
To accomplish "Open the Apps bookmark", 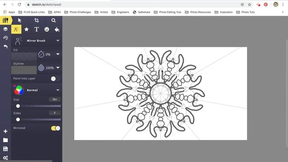I will [9, 12].
